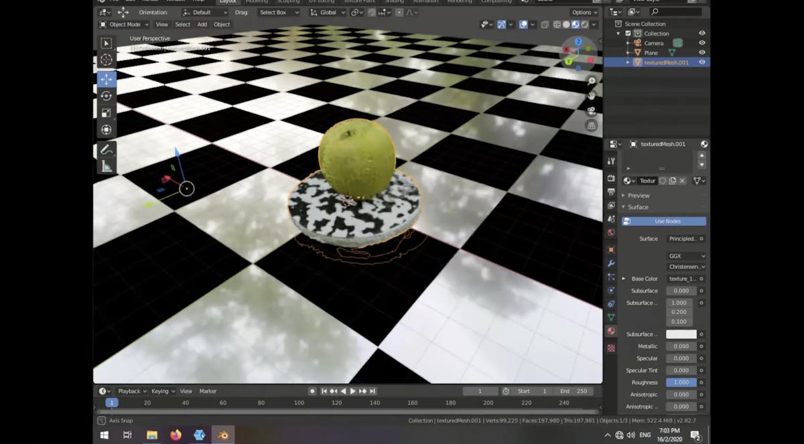Open the Object Constraints properties tab
The height and width of the screenshot is (444, 804).
point(611,304)
